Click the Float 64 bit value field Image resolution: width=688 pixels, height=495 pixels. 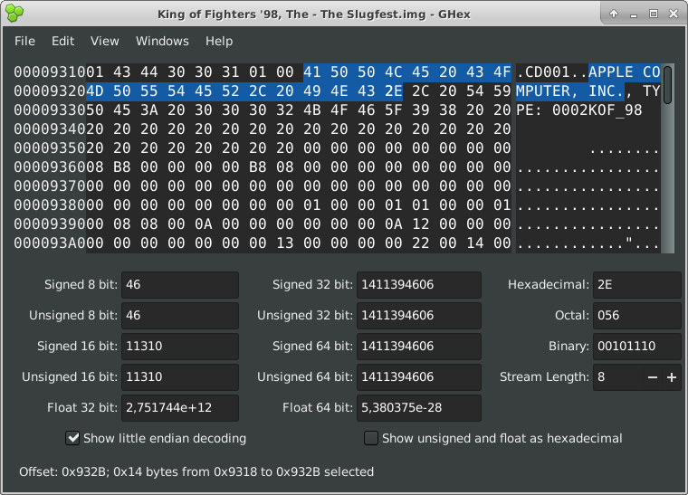pos(418,408)
